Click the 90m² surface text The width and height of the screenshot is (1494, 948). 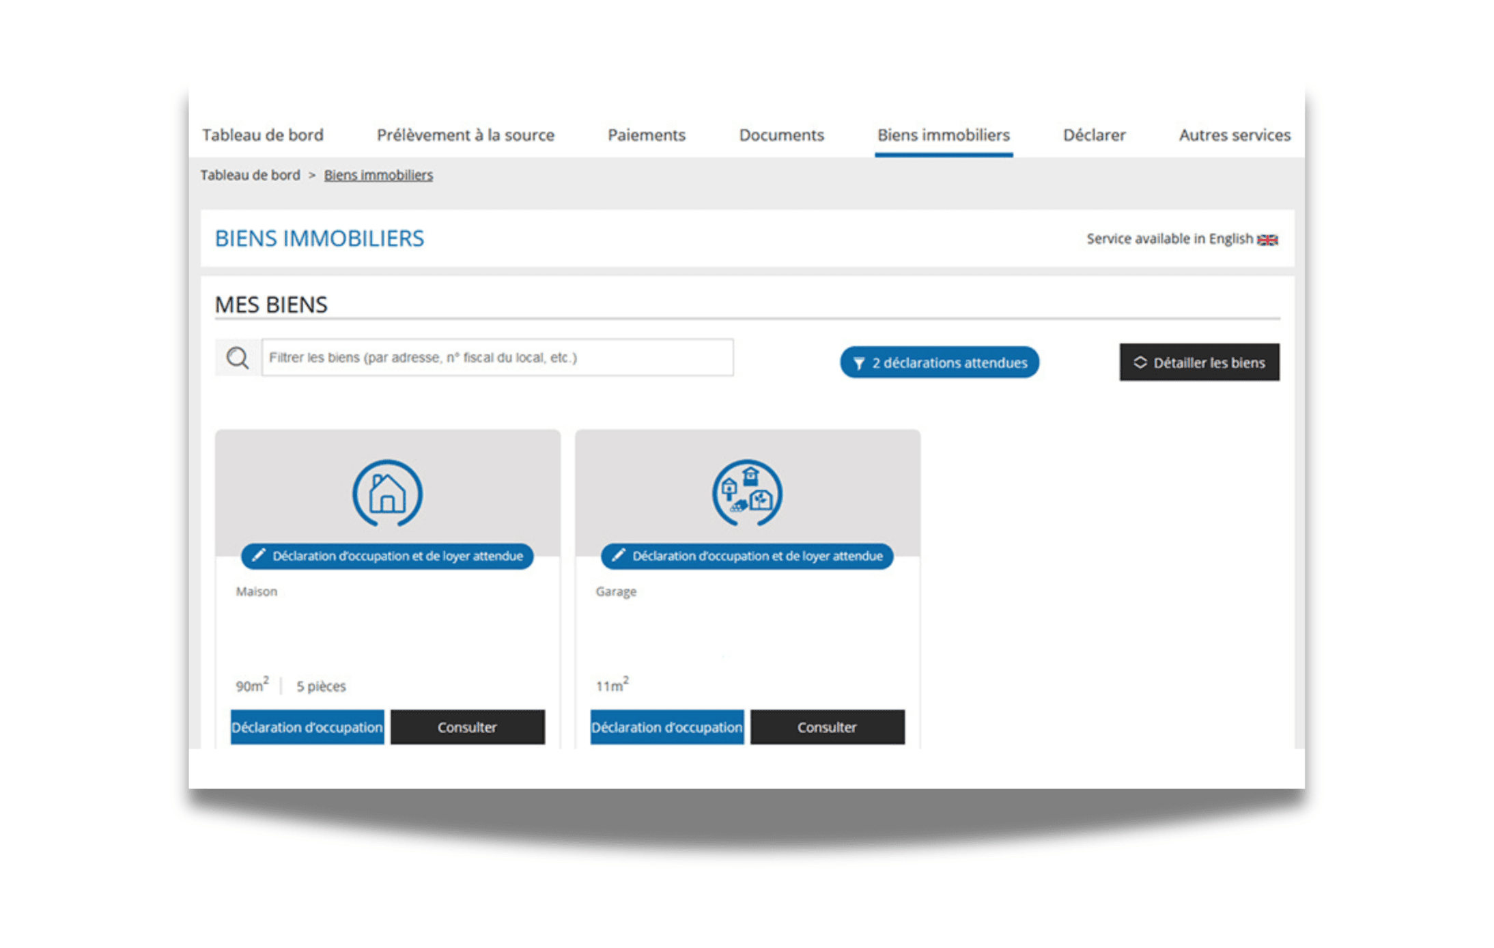click(253, 685)
